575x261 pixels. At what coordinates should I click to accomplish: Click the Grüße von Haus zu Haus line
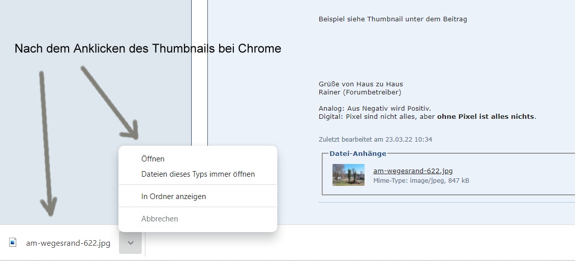click(x=360, y=84)
